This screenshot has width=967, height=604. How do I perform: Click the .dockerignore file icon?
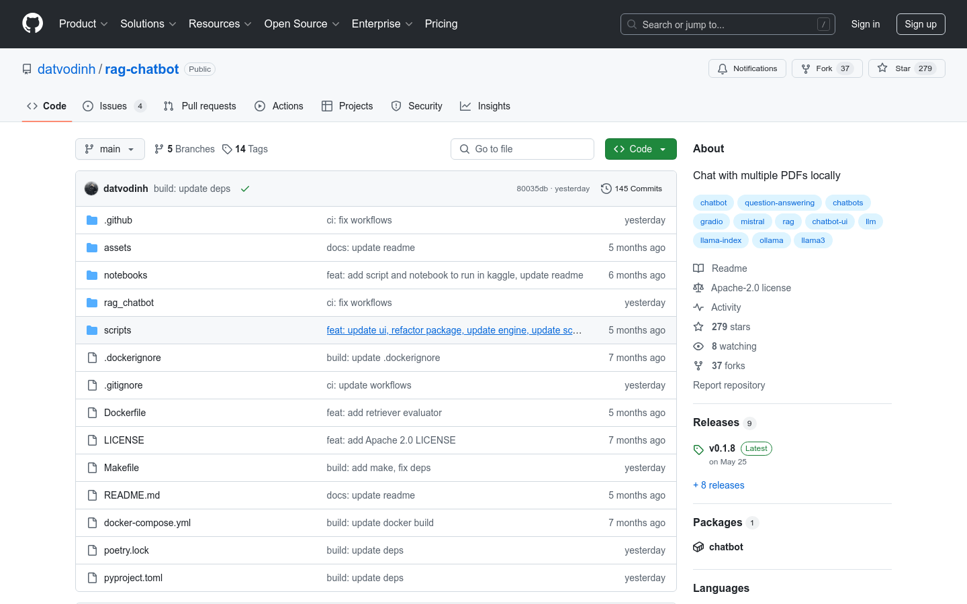[x=92, y=358]
